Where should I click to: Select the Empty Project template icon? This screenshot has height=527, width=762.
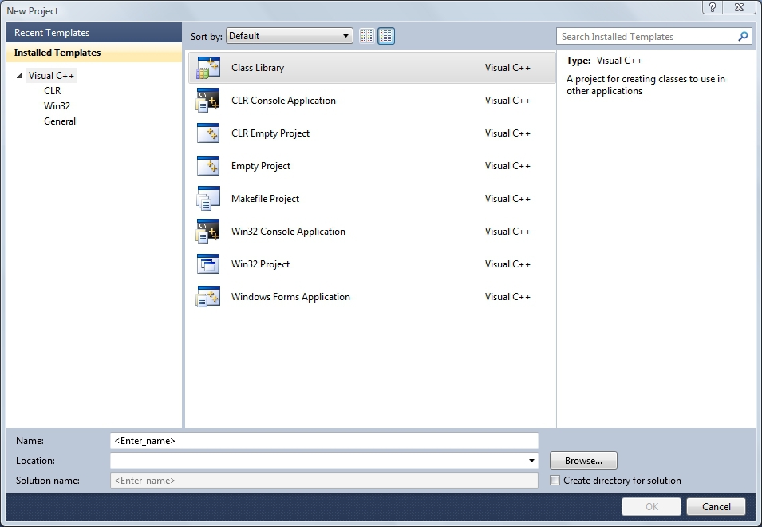point(208,167)
